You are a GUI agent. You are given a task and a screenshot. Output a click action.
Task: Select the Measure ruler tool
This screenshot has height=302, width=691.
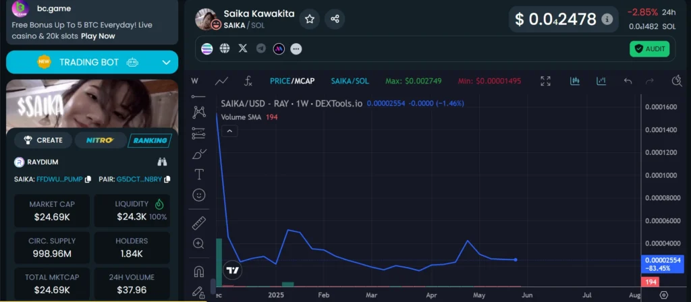[x=199, y=222]
